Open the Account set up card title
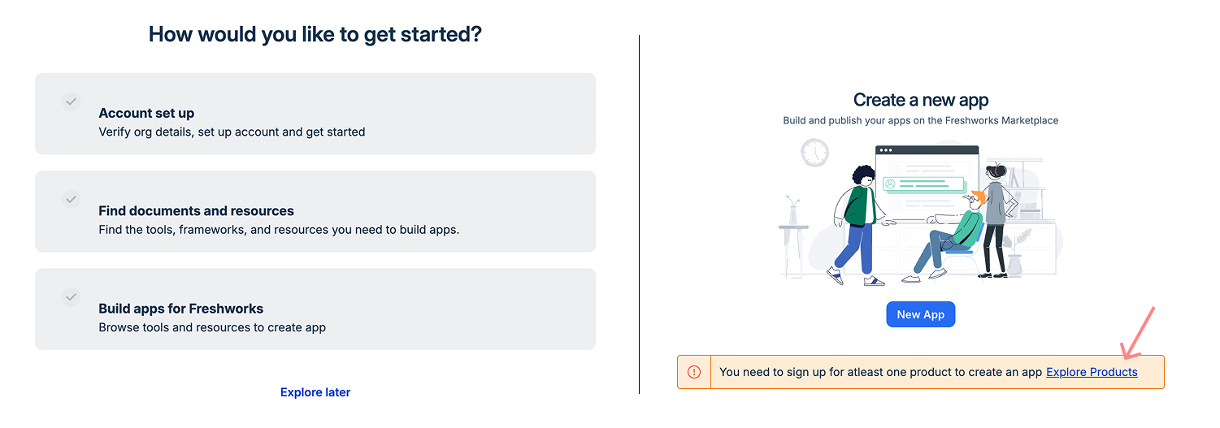This screenshot has width=1220, height=428. coord(146,113)
